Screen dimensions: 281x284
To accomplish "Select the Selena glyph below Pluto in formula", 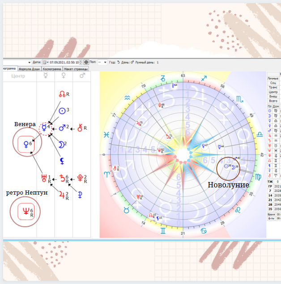I will pyautogui.click(x=80, y=195).
